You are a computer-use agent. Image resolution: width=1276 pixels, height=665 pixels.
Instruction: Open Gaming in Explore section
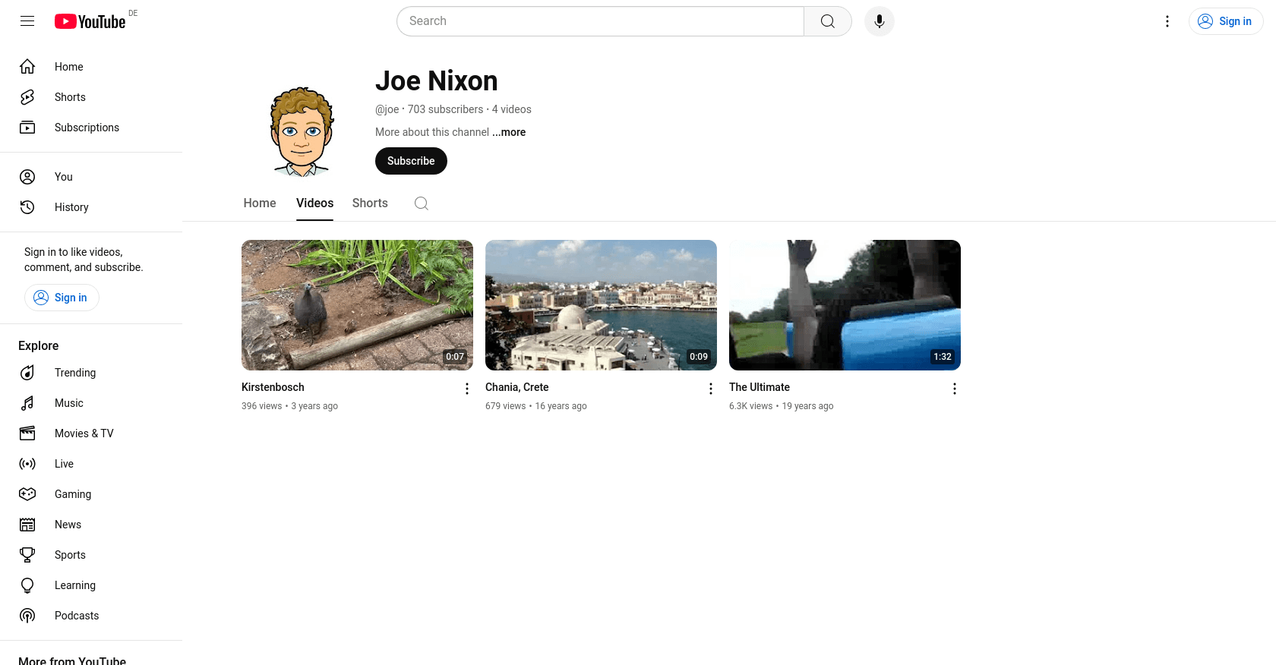pos(73,494)
